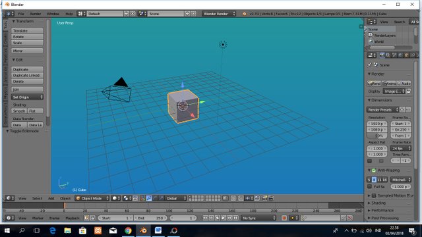This screenshot has height=237, width=422.
Task: Click OpenGL render animation clapper icon
Action: click(x=271, y=198)
